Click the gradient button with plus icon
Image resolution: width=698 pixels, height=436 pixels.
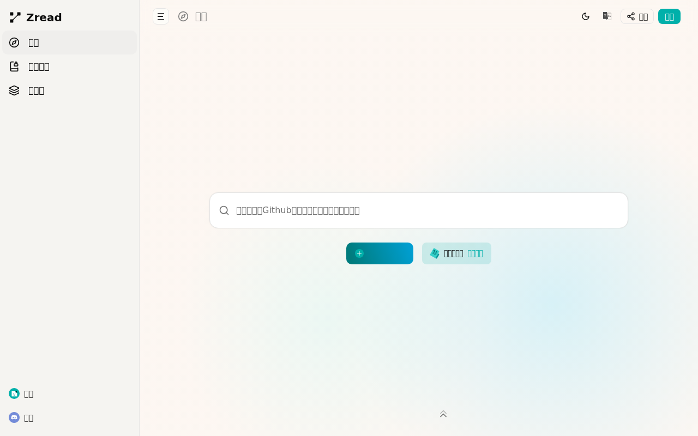pos(380,253)
